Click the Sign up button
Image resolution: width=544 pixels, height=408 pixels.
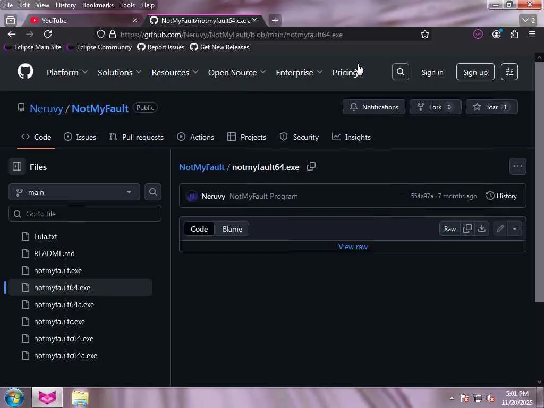(475, 72)
